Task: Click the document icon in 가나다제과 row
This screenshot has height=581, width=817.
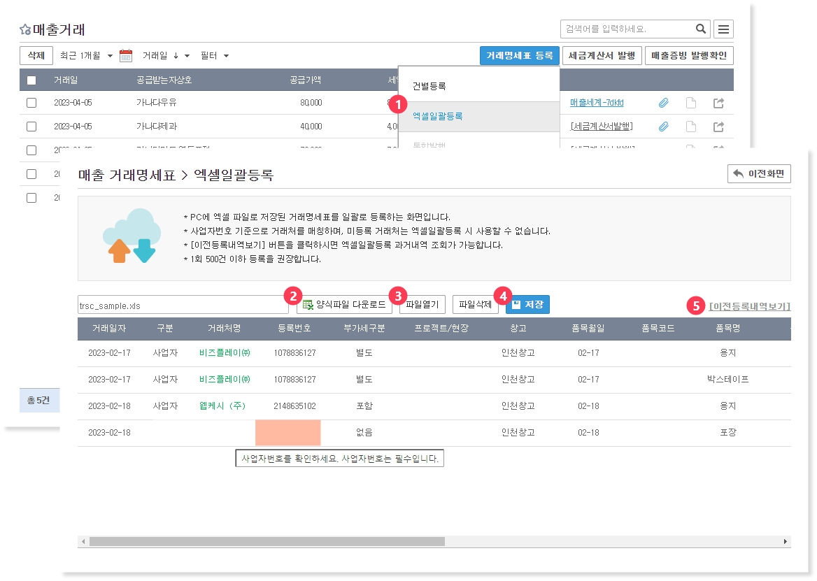Action: point(690,127)
